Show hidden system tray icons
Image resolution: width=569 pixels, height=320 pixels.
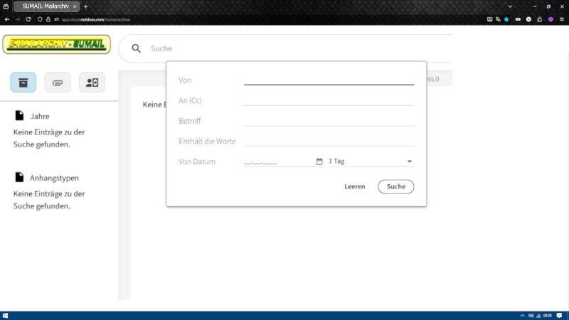click(x=514, y=315)
